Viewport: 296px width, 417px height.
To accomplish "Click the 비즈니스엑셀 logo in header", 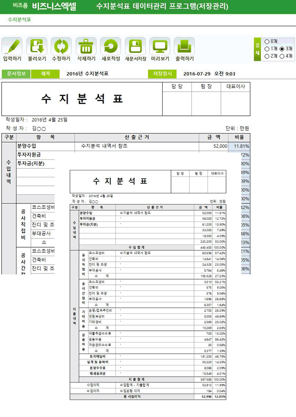I will pos(54,6).
